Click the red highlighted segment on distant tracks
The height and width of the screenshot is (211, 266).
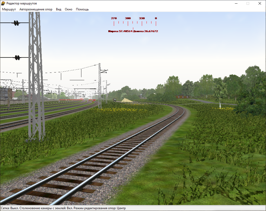click(x=76, y=100)
